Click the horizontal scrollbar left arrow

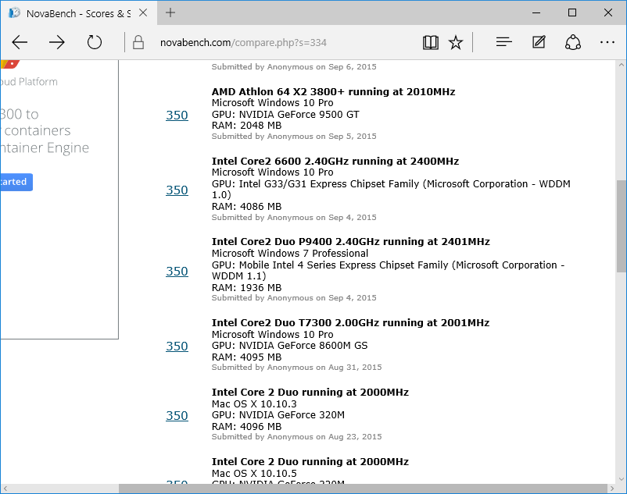point(5,489)
